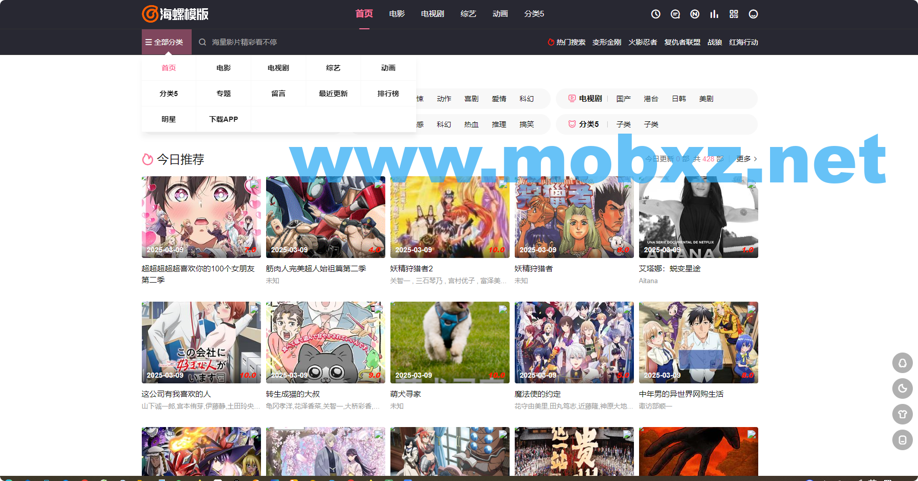Viewport: 918px width, 481px height.
Task: Choose 排行榜 in the dropdown panel
Action: (388, 94)
